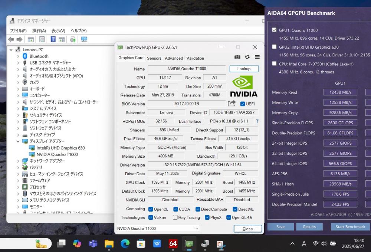Click the GPU-Z Name field
Viewport: 371px width, 252px height.
pyautogui.click(x=187, y=69)
